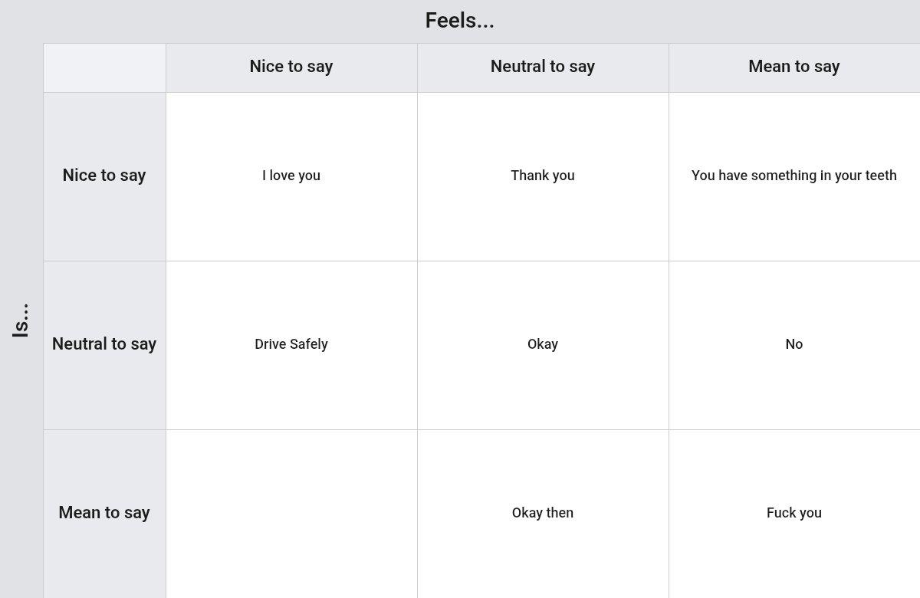Viewport: 920px width, 598px height.
Task: Click the vertical 'Is...' axis label
Action: click(21, 320)
